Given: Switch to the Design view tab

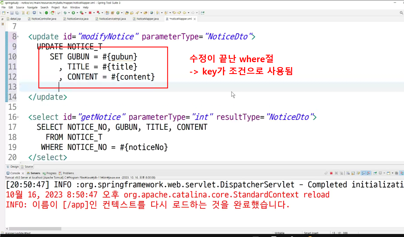Looking at the screenshot, I should [13, 167].
